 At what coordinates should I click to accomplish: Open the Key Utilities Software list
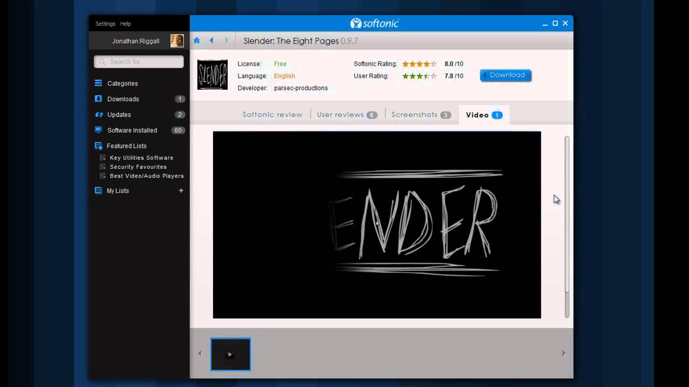pyautogui.click(x=142, y=157)
